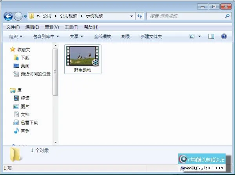Click the 桌面 monitor icon
Screen dimensions: 235x175
pyautogui.click(x=16, y=66)
